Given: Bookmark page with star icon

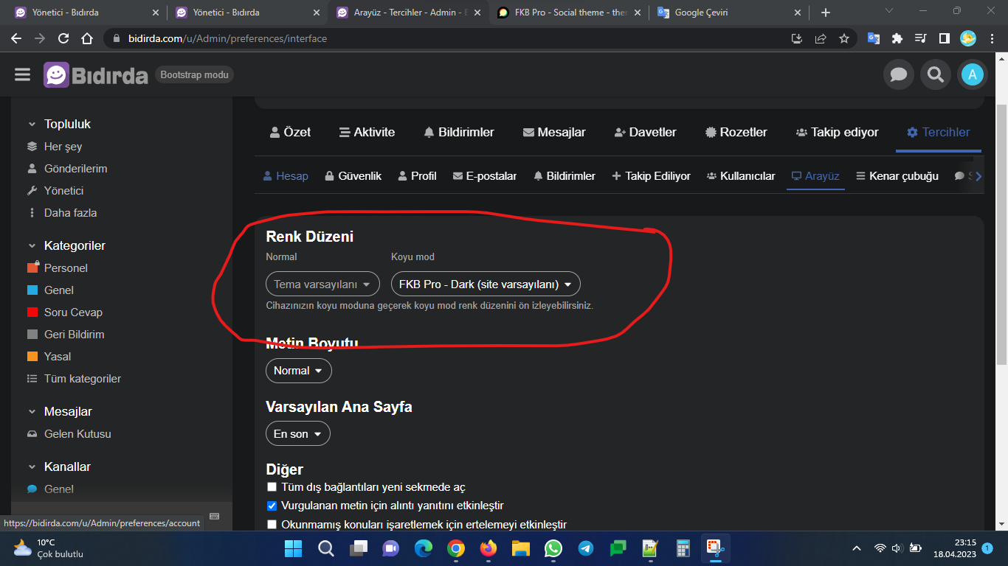Looking at the screenshot, I should [844, 38].
